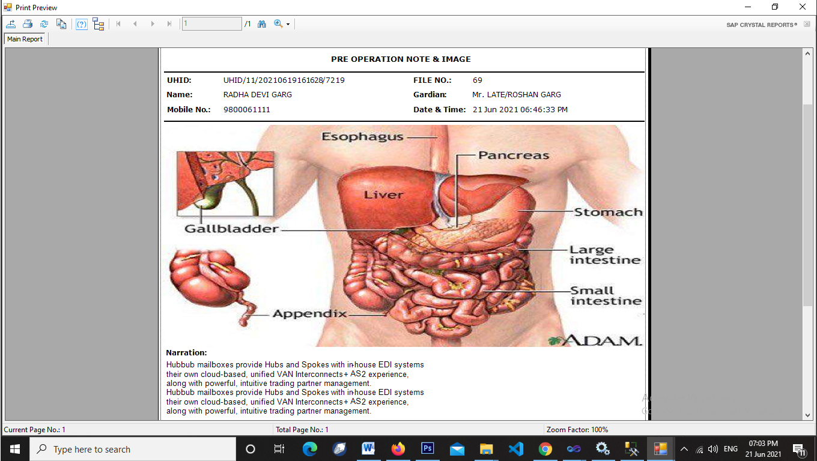
Task: Open the gear settings app in taskbar
Action: click(x=603, y=449)
